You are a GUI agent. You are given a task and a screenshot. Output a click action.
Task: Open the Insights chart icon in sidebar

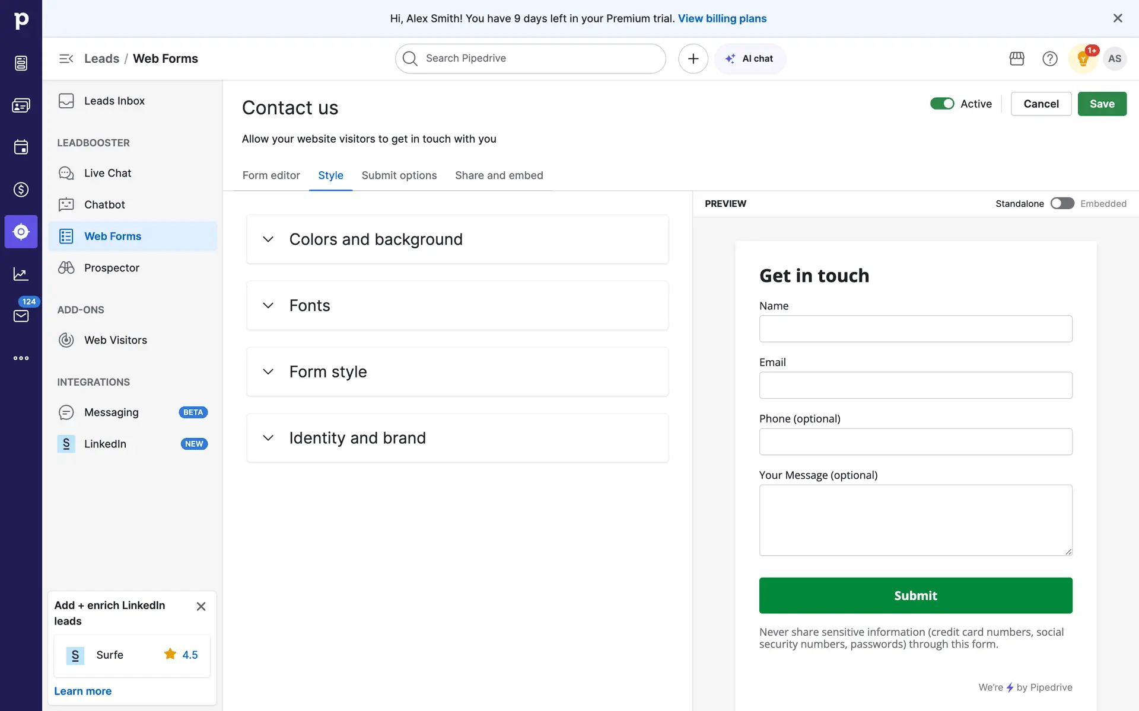pos(21,274)
